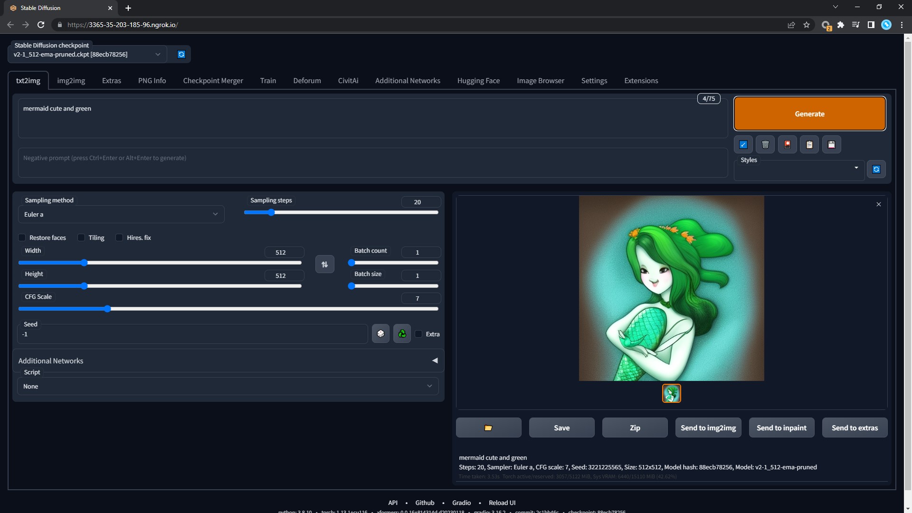Enable the Restore faces checkbox
This screenshot has height=513, width=912.
tap(22, 237)
